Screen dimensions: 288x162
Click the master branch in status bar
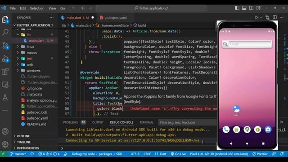[x=18, y=154]
